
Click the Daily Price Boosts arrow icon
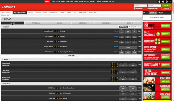tap(158, 34)
